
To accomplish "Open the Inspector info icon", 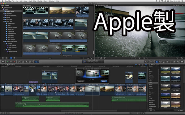I will coord(182,62).
